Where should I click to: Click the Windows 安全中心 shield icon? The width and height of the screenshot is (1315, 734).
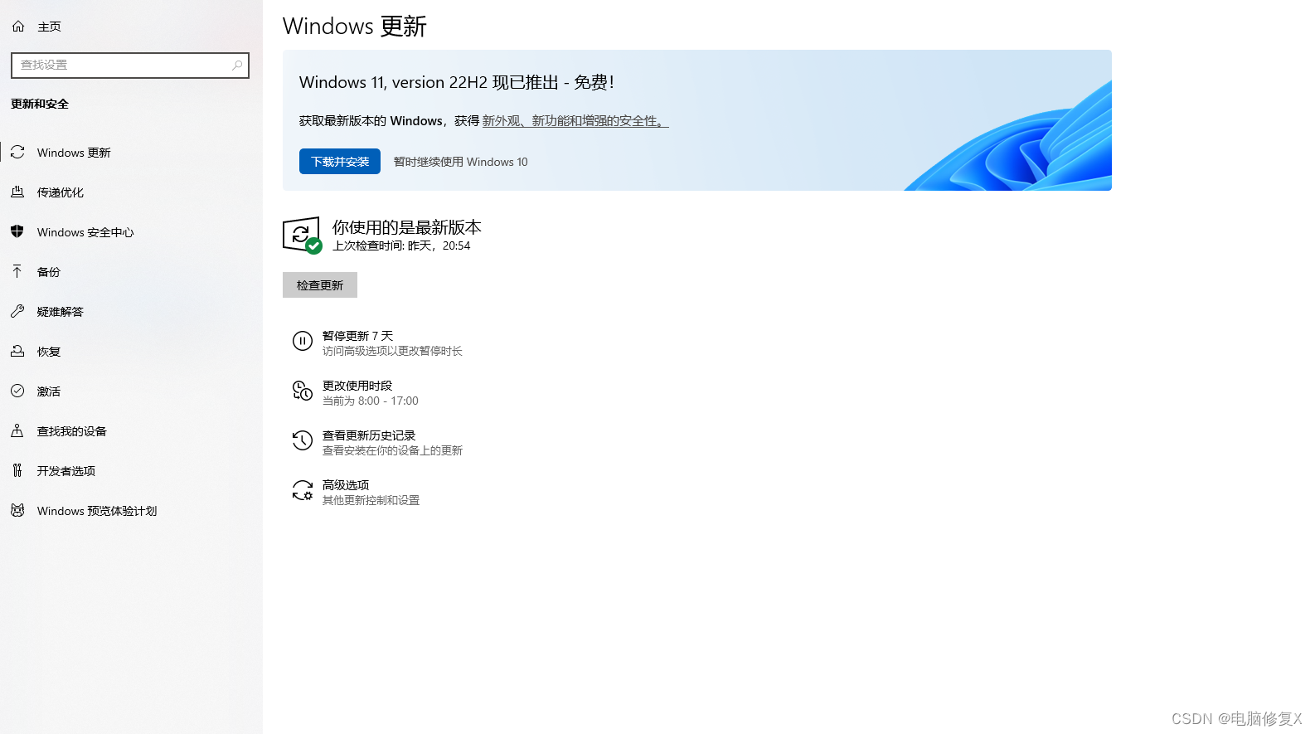pos(17,232)
